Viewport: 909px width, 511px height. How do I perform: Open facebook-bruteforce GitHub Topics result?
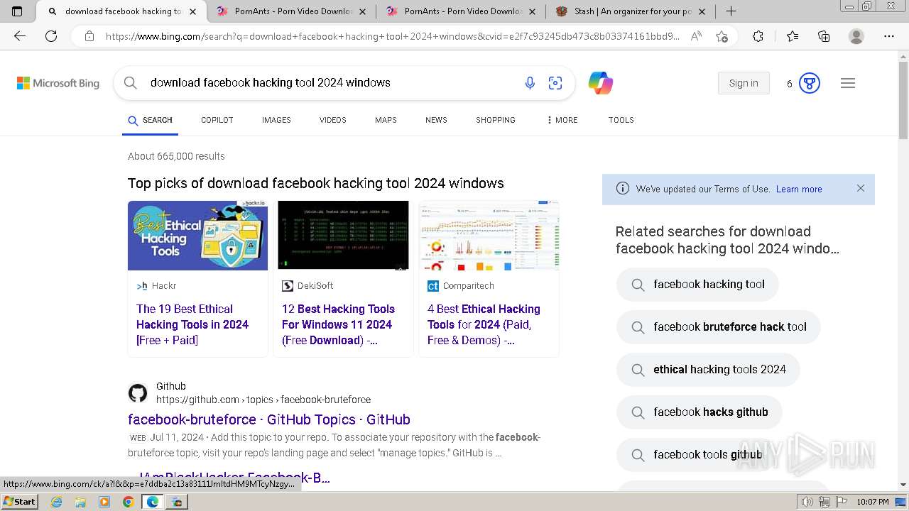pos(269,419)
